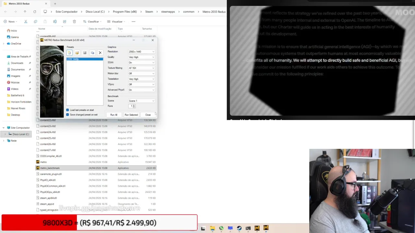Select the LOW 1440p preset
The image size is (415, 233).
[x=85, y=59]
